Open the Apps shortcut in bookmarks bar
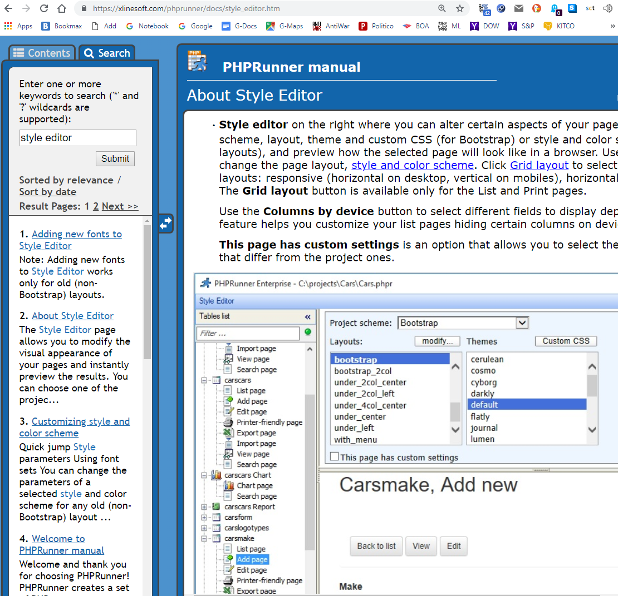Screen dimensions: 618x596 coord(18,26)
